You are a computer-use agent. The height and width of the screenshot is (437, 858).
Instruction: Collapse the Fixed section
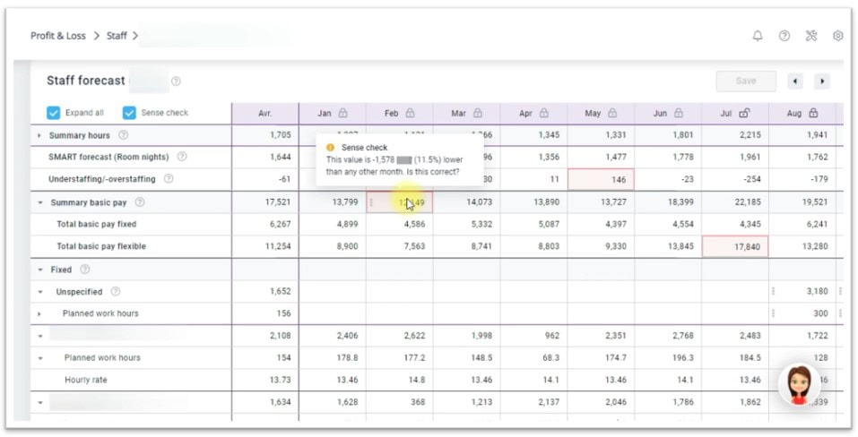click(39, 270)
